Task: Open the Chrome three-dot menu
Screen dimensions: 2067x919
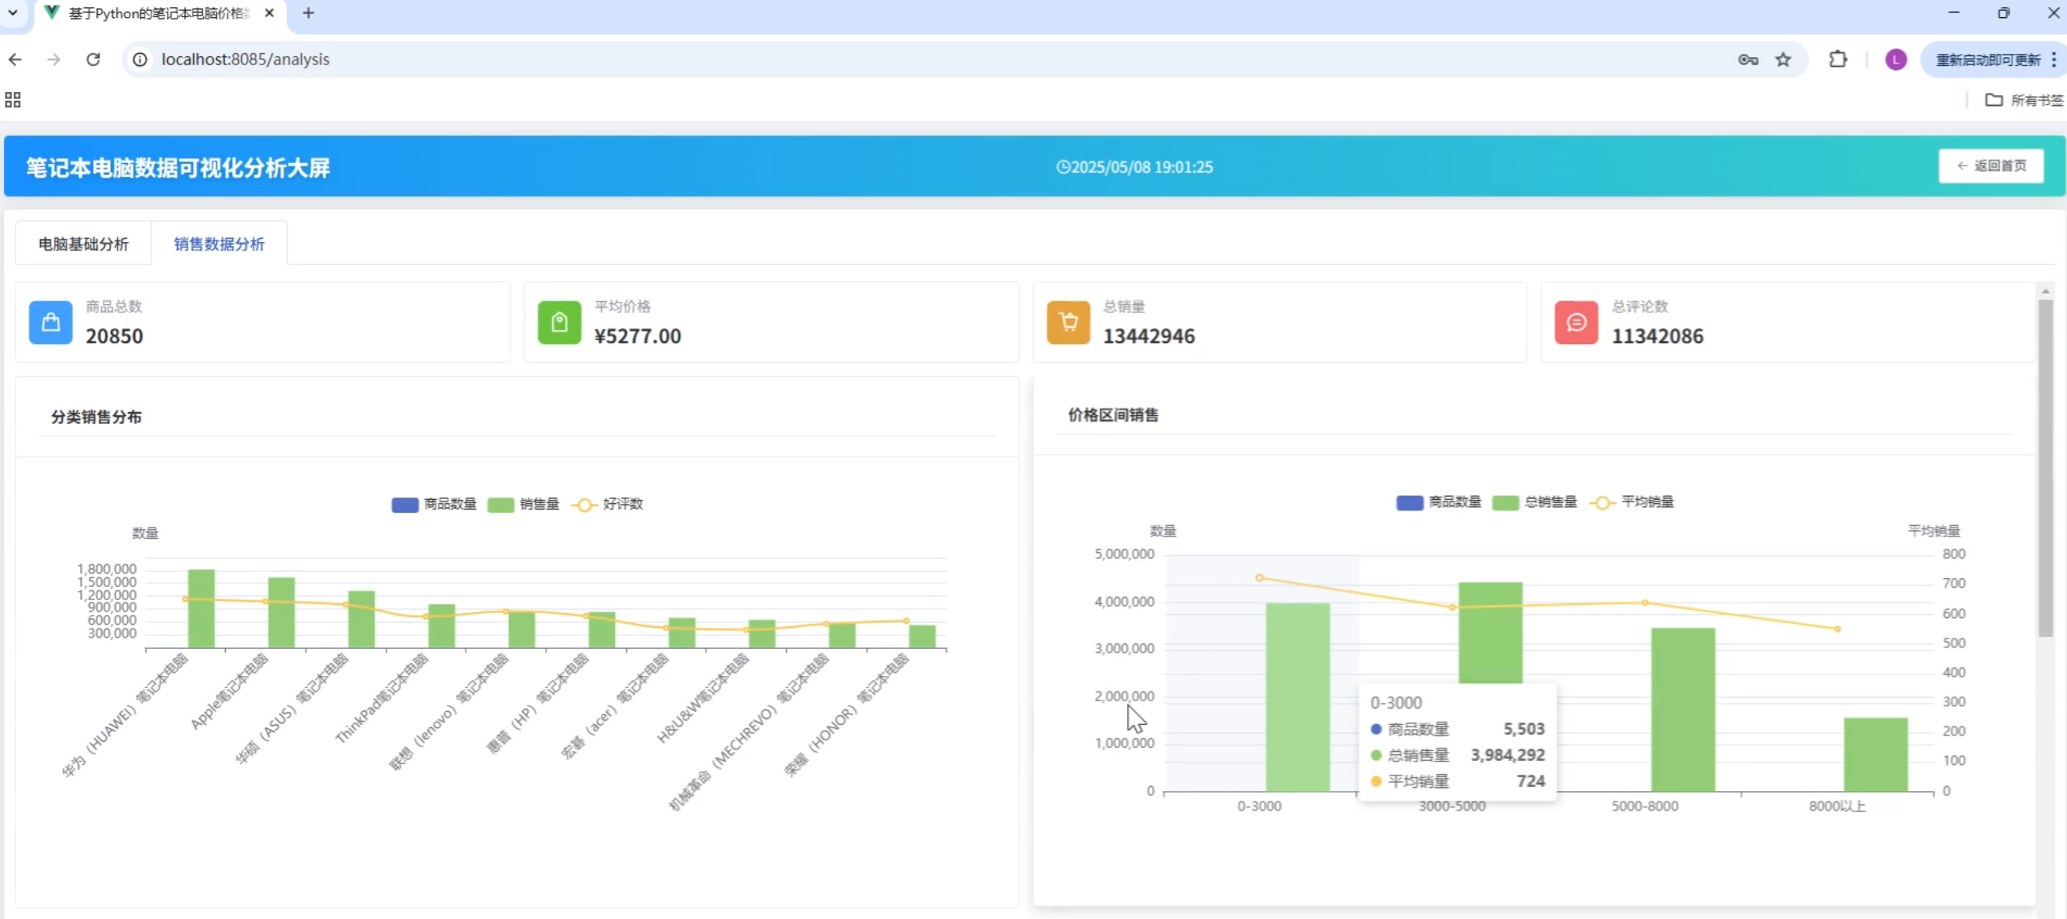Action: [2054, 60]
